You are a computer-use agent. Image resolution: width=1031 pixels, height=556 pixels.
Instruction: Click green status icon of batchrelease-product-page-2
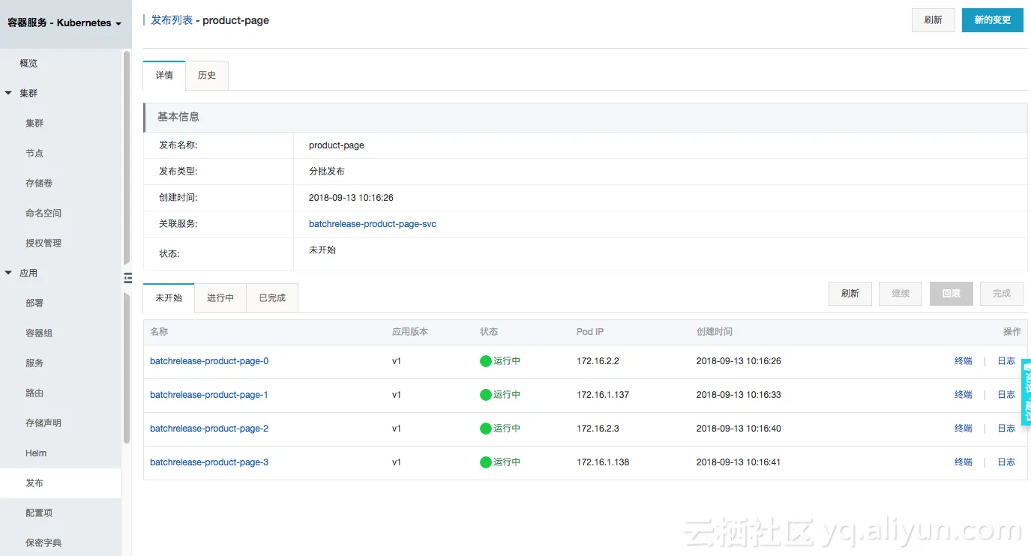click(486, 429)
